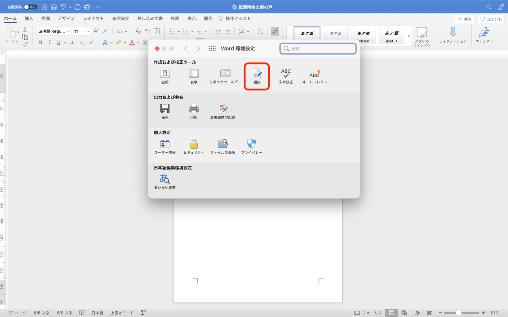Expand the highlight color dropdown arrow
Image resolution: width=508 pixels, height=317 pixels.
125,43
